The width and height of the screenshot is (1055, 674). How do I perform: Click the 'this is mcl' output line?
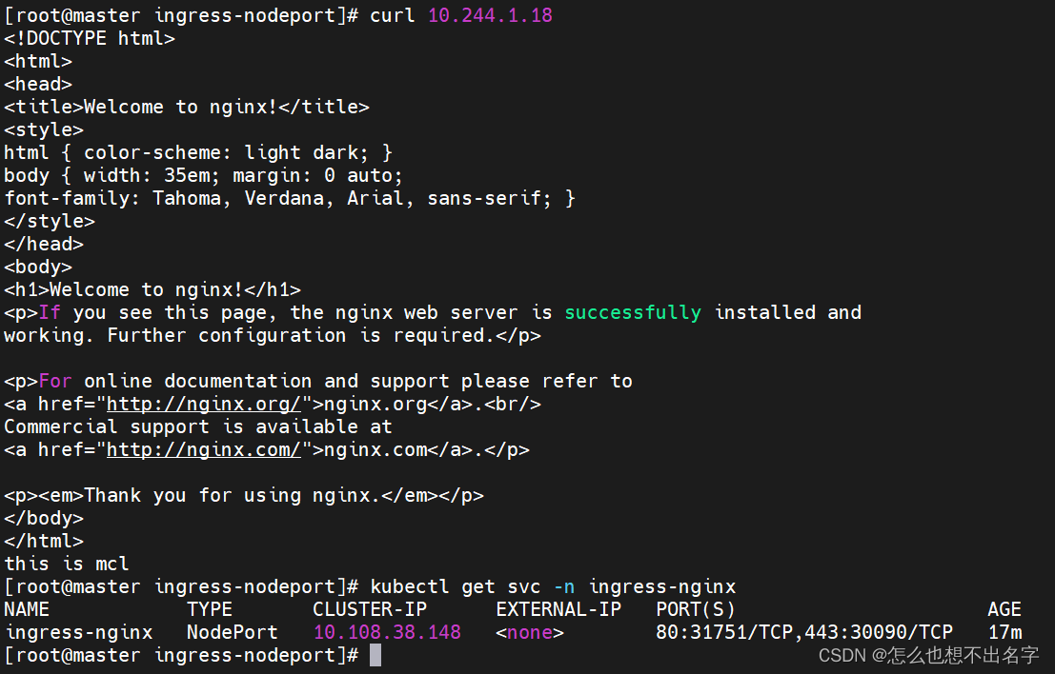click(66, 564)
